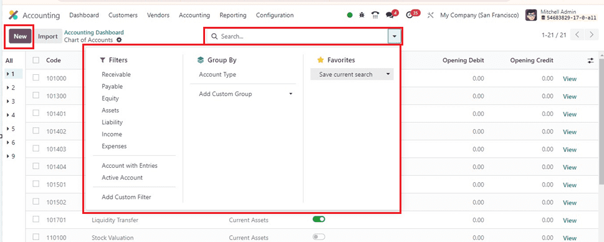Open the Chart of Accounts gear icon
The width and height of the screenshot is (604, 242).
pyautogui.click(x=119, y=40)
